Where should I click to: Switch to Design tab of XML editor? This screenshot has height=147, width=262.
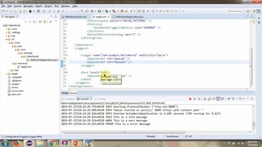(x=65, y=93)
